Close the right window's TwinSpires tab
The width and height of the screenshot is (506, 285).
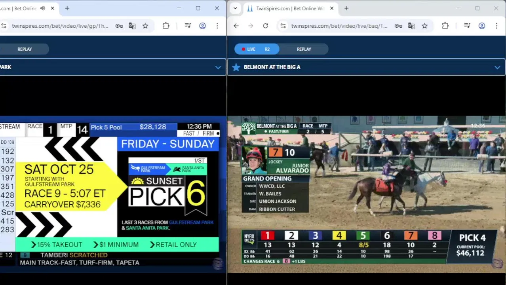(x=332, y=8)
